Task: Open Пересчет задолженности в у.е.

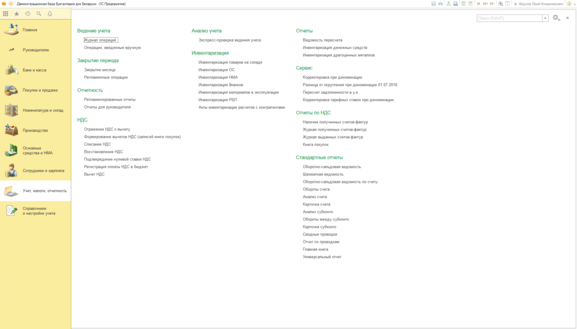Action: (x=331, y=92)
